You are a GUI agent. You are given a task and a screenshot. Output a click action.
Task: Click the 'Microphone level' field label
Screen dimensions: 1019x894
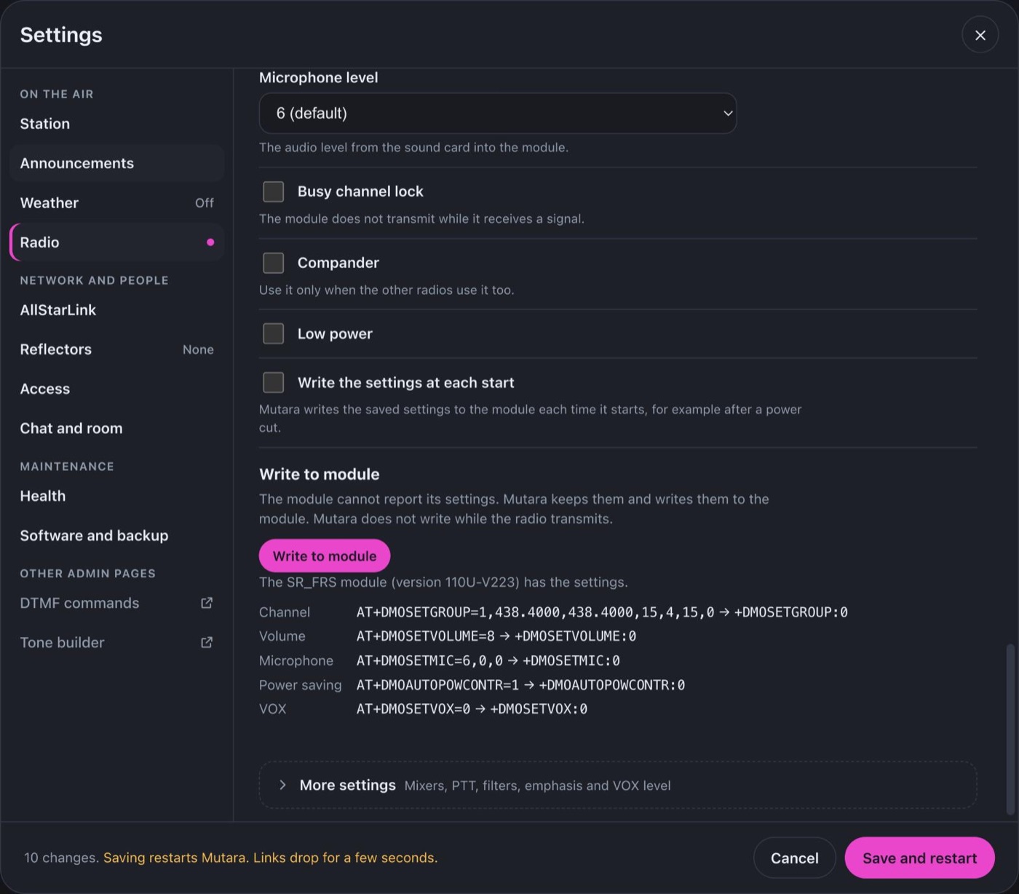319,77
